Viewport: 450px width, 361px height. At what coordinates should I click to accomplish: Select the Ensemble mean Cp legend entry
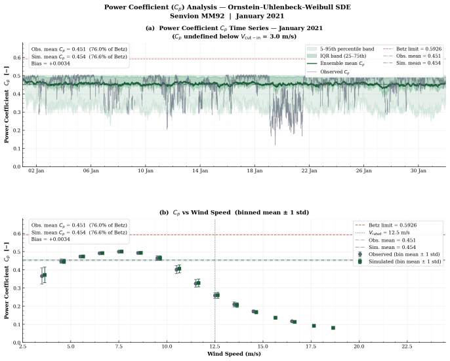(335, 64)
